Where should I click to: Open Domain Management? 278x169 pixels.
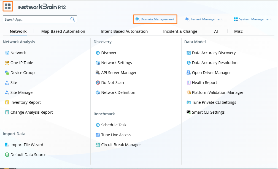coord(155,19)
